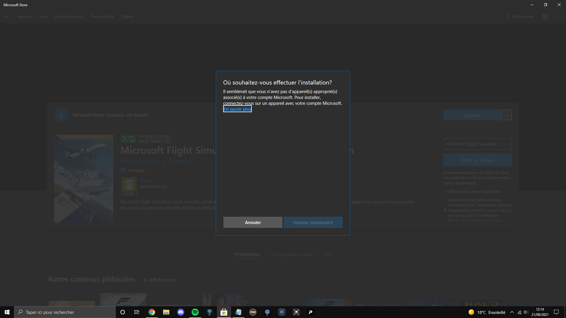Open Discord from the taskbar
This screenshot has width=566, height=318.
pos(181,312)
